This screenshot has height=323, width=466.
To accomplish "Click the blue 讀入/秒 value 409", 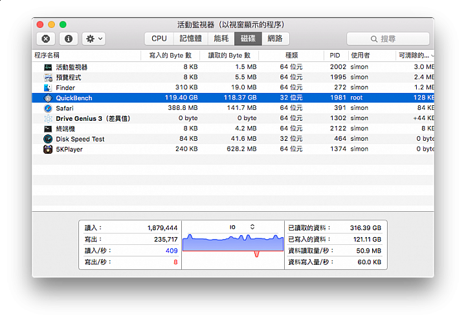I will tap(172, 251).
